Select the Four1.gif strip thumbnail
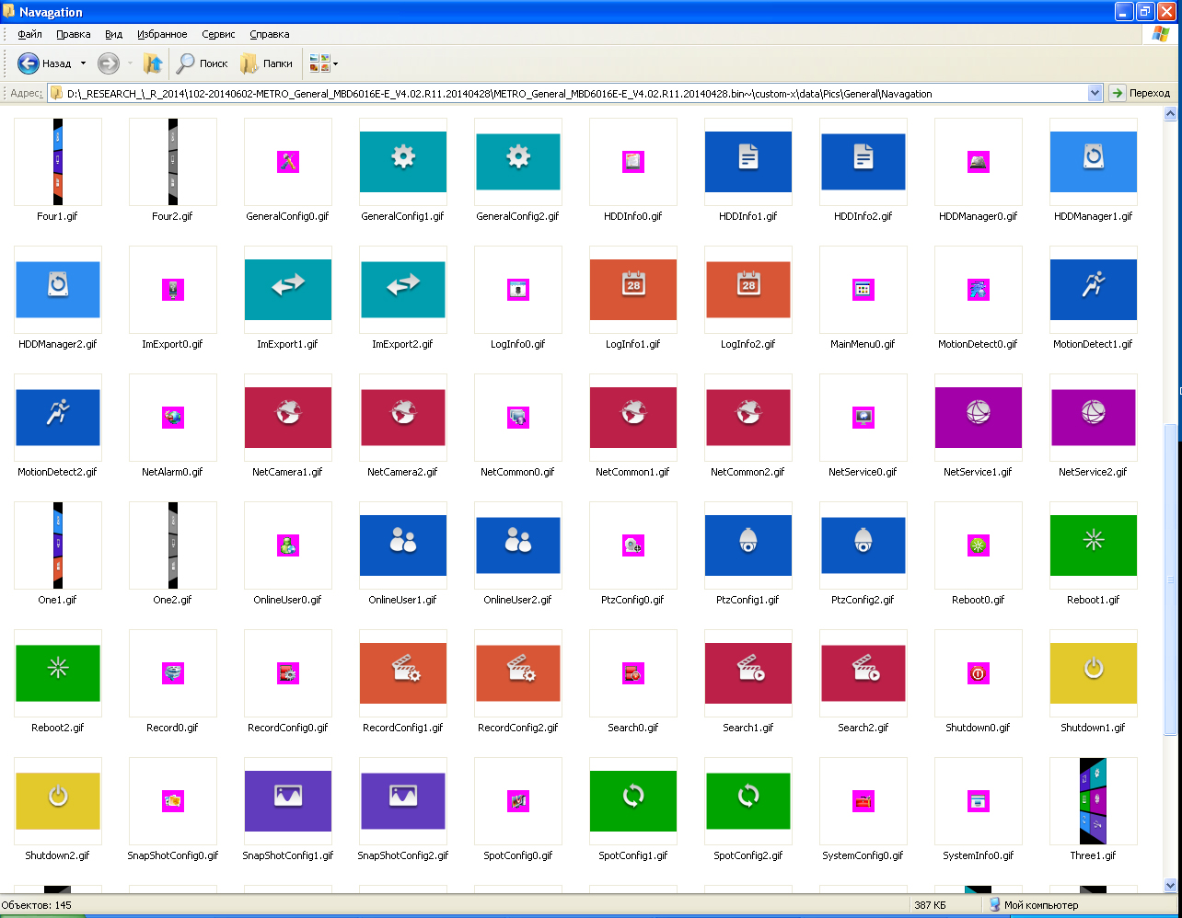This screenshot has width=1182, height=918. click(57, 162)
